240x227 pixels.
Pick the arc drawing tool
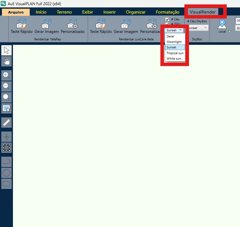point(6,162)
